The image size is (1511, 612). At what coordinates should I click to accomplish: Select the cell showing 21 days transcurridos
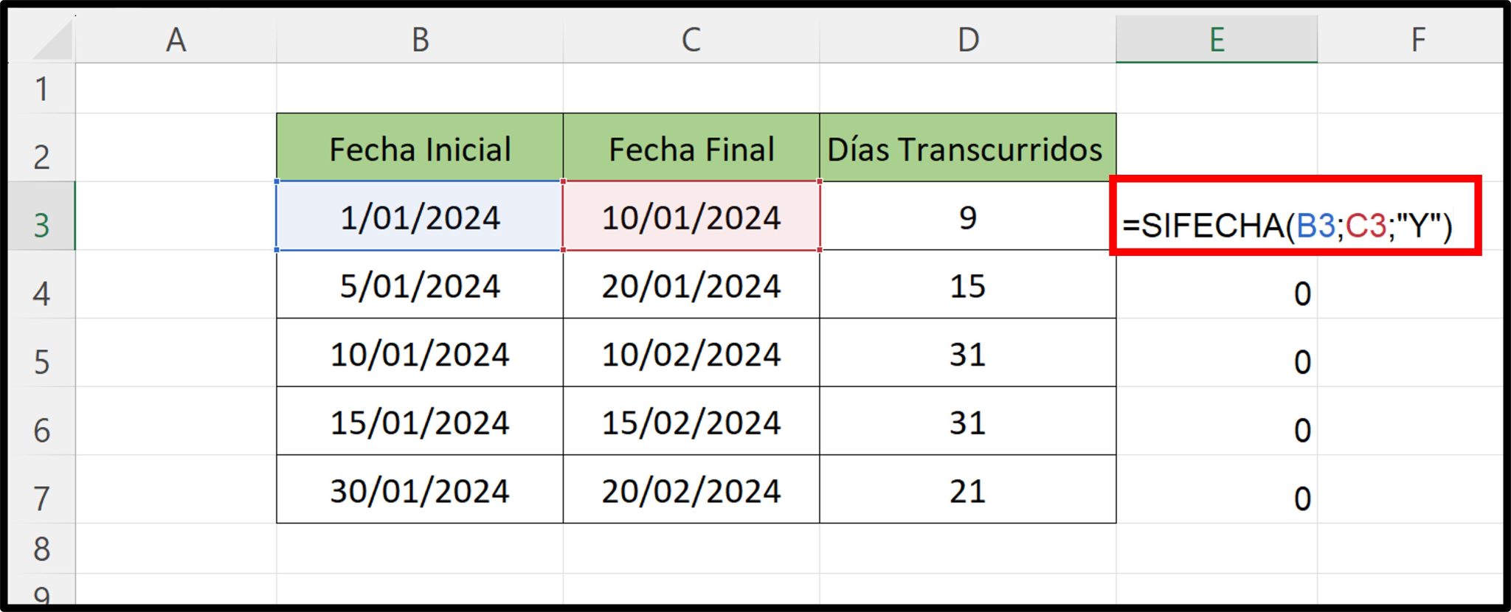[x=967, y=490]
